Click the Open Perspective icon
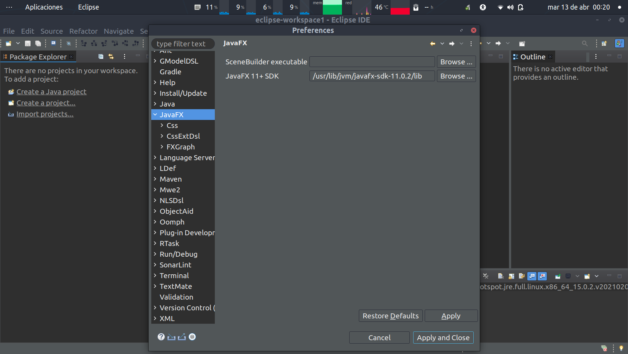Image resolution: width=628 pixels, height=354 pixels. point(604,43)
